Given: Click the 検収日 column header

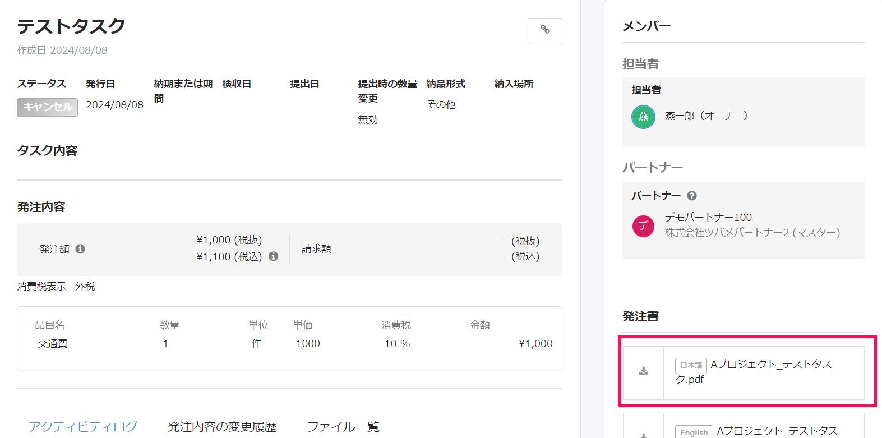Looking at the screenshot, I should pyautogui.click(x=237, y=84).
